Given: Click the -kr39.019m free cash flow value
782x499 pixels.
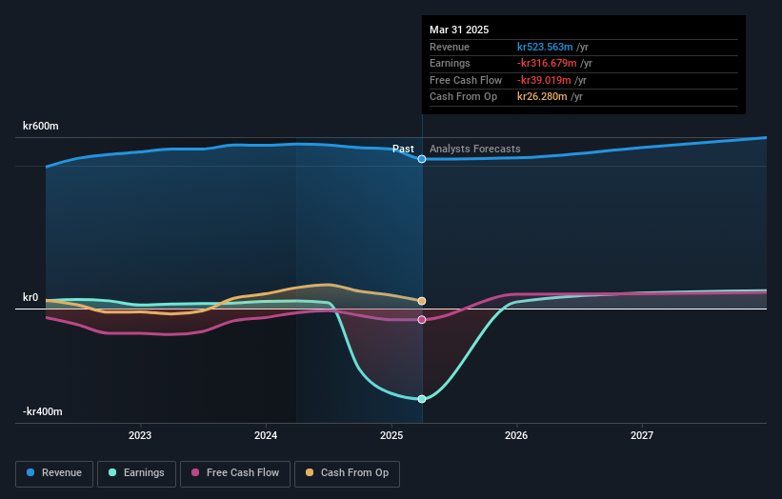Looking at the screenshot, I should (x=544, y=80).
